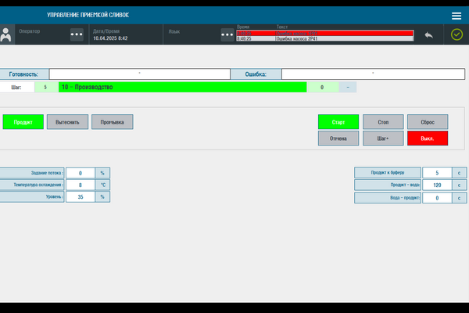Click the Задание потока value field
The width and height of the screenshot is (469, 313).
[x=80, y=173]
